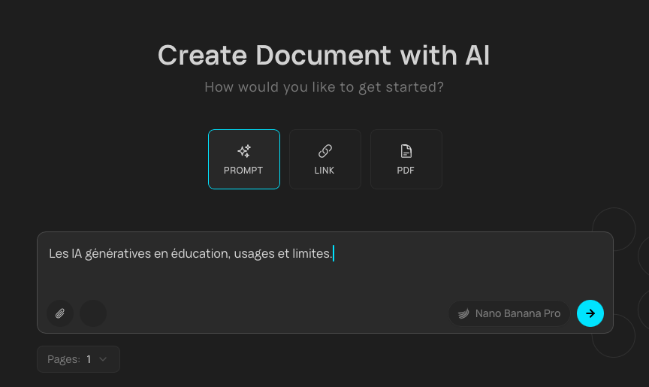Click the PDF document icon
The height and width of the screenshot is (387, 649).
click(x=406, y=151)
